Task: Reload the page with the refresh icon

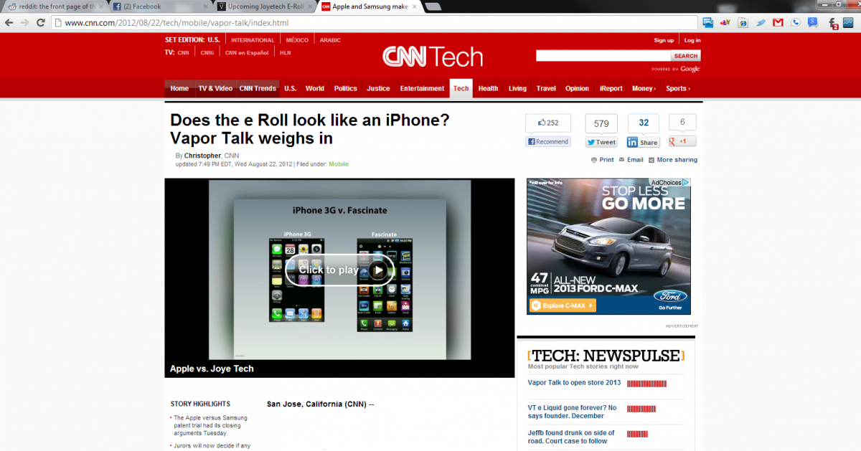Action: tap(41, 23)
